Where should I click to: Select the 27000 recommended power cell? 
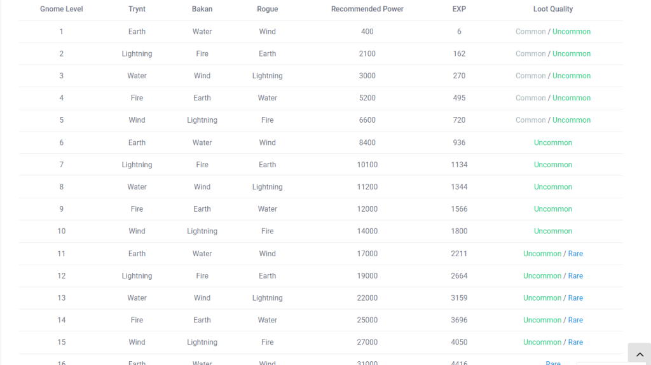coord(367,342)
